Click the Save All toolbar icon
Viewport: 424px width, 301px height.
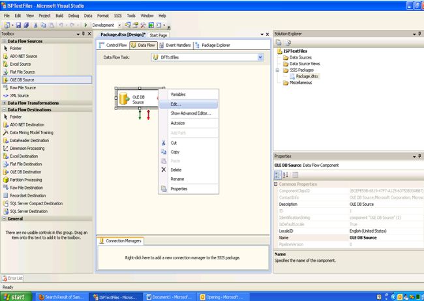point(26,25)
